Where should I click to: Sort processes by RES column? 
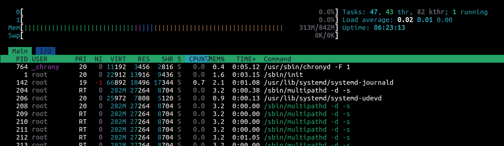tap(144, 59)
